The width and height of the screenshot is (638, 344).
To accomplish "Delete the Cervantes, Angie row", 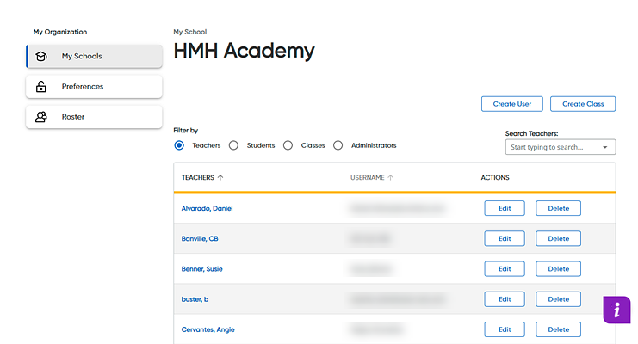I will (x=558, y=329).
